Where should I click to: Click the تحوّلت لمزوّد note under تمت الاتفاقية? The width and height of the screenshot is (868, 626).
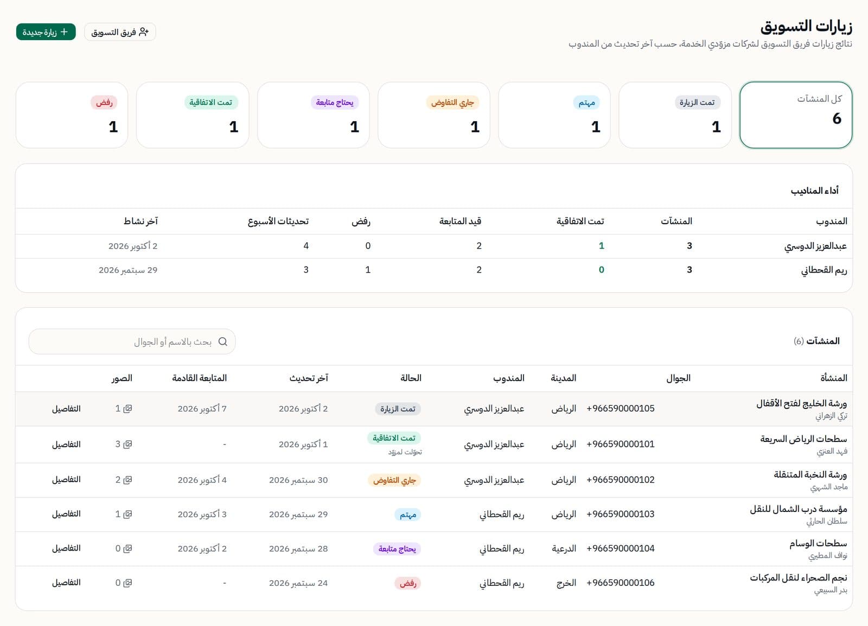tap(405, 452)
